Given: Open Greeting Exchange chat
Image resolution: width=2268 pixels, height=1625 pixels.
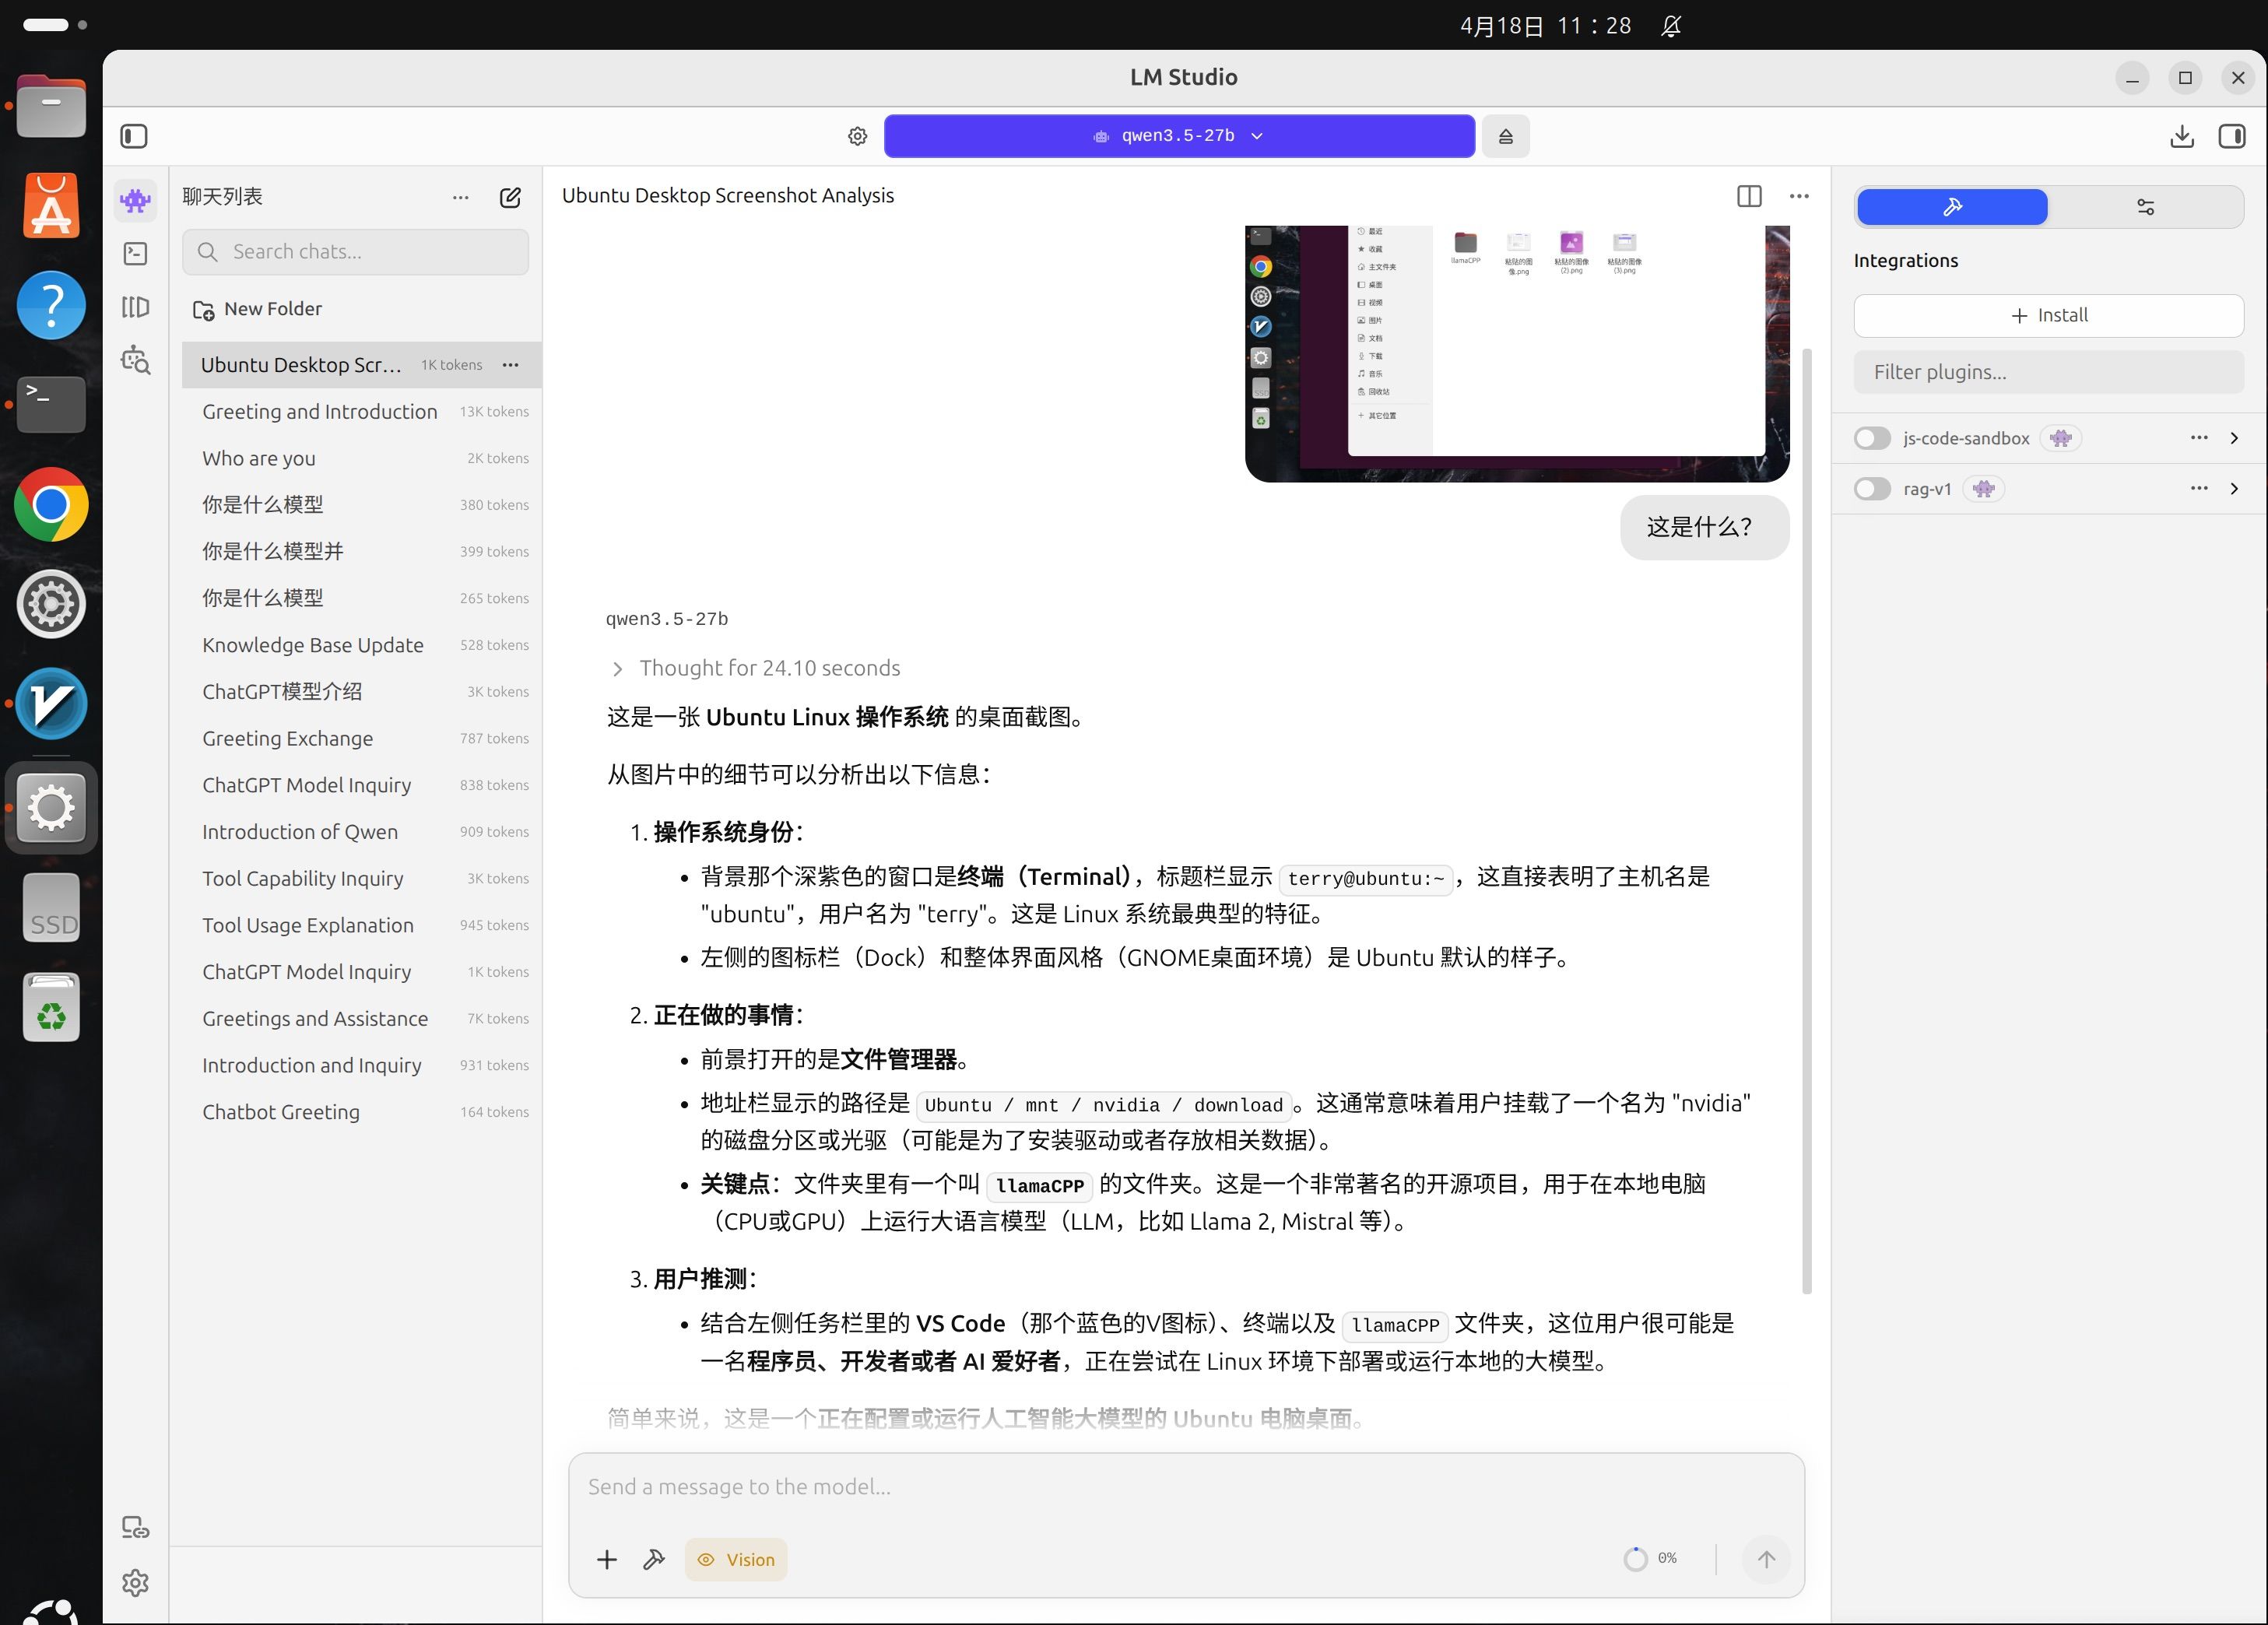Looking at the screenshot, I should coord(362,739).
